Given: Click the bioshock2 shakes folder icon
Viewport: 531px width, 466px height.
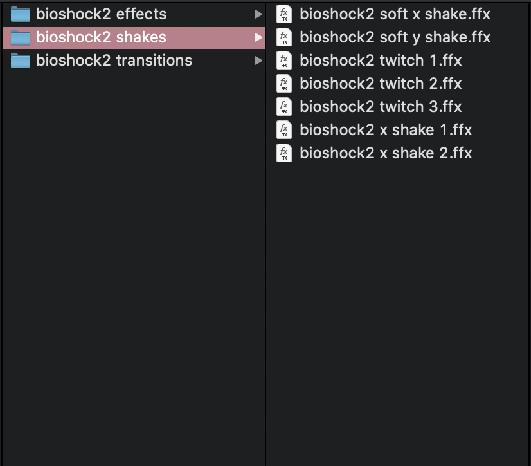Looking at the screenshot, I should tap(21, 37).
